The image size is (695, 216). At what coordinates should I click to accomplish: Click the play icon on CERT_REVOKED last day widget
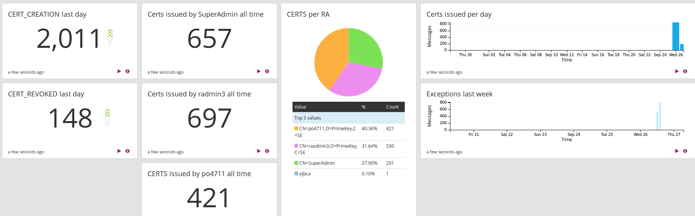pyautogui.click(x=119, y=151)
